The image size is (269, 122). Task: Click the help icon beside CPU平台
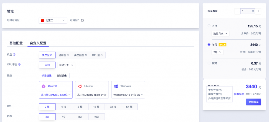(19, 65)
